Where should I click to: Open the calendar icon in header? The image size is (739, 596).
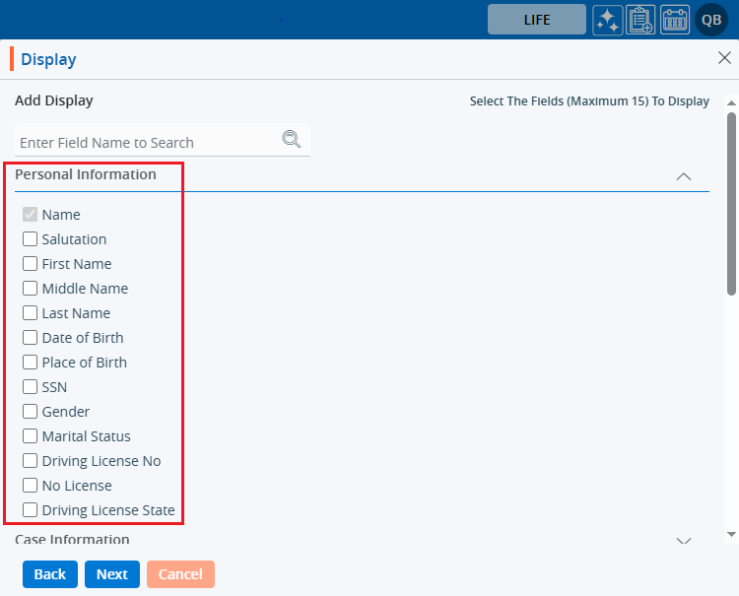[675, 20]
